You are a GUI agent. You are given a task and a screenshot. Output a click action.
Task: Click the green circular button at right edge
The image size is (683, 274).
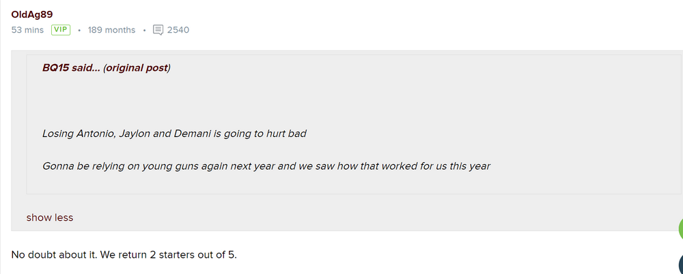click(680, 229)
